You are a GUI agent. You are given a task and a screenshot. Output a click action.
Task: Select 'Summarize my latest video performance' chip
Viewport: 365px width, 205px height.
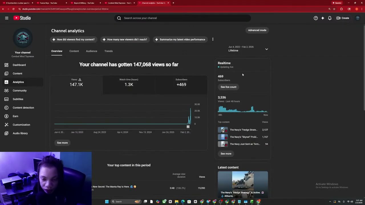coord(180,40)
